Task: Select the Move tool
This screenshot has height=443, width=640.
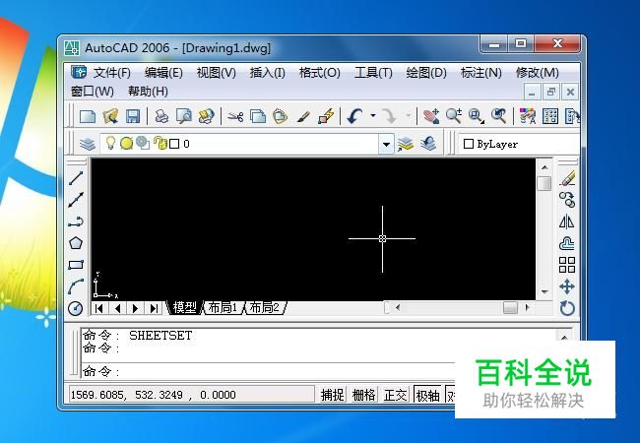Action: (x=567, y=286)
